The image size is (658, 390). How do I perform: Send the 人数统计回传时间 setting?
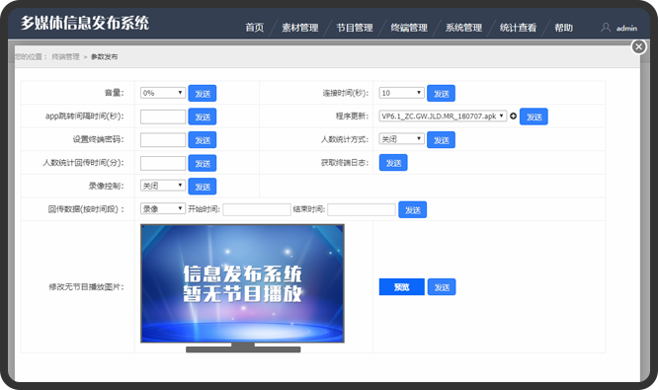click(203, 163)
